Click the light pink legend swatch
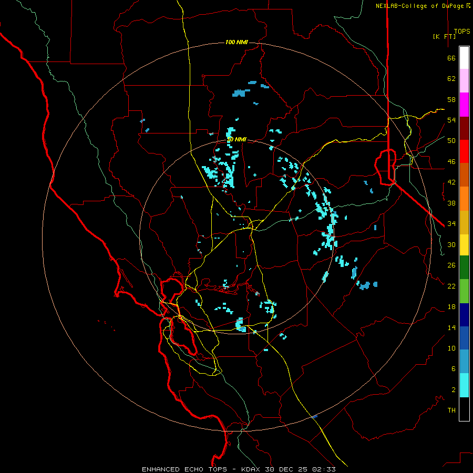The width and height of the screenshot is (473, 473). coord(464,80)
